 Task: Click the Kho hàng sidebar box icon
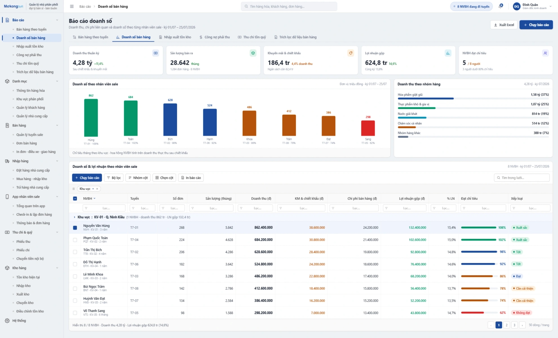7,268
